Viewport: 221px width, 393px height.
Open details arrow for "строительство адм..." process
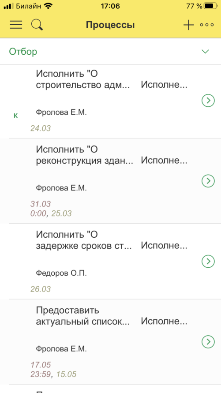(208, 101)
